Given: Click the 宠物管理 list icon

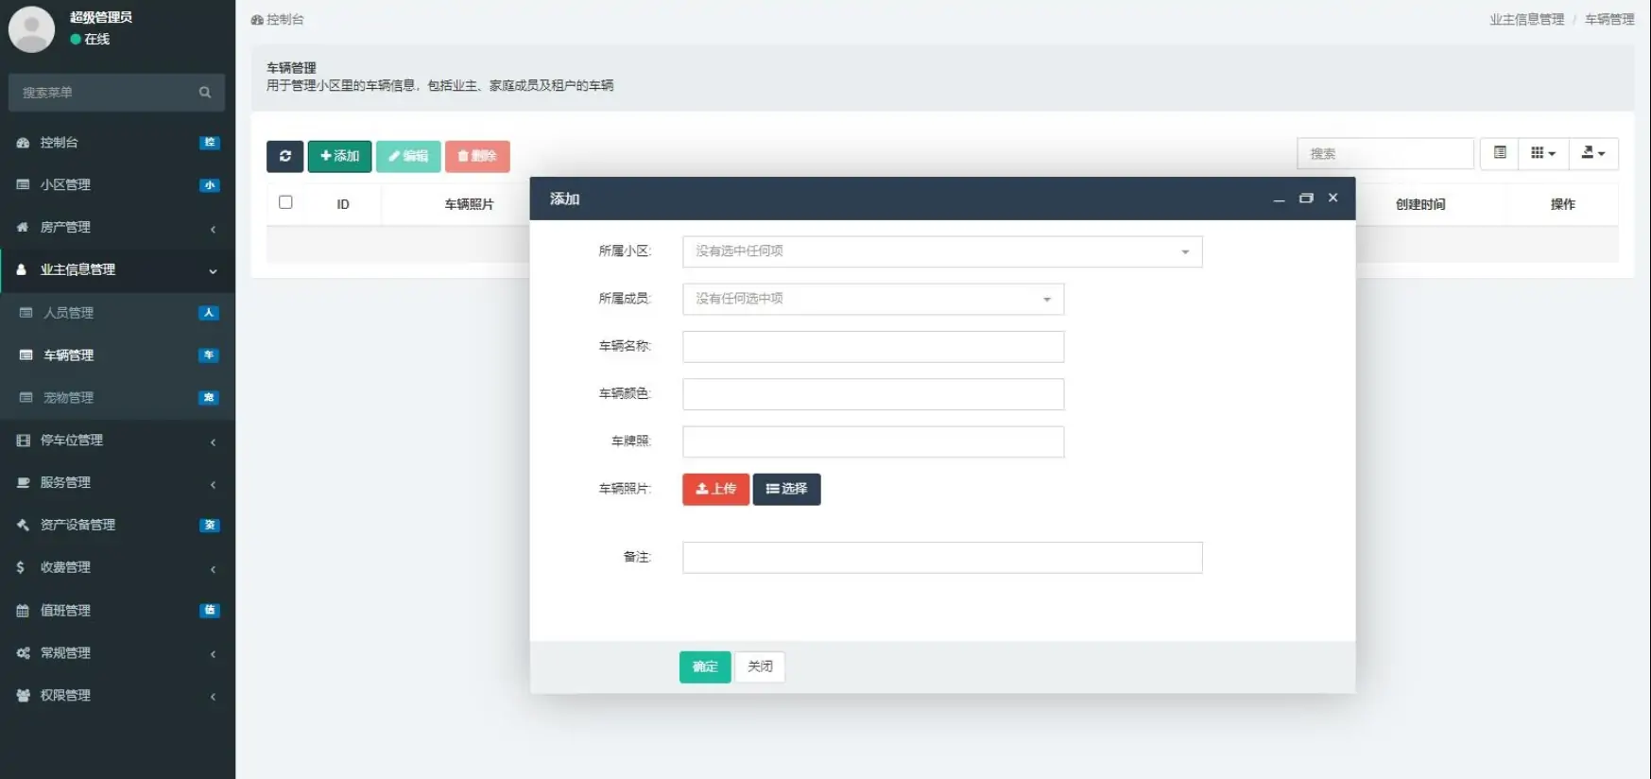Looking at the screenshot, I should click(26, 398).
